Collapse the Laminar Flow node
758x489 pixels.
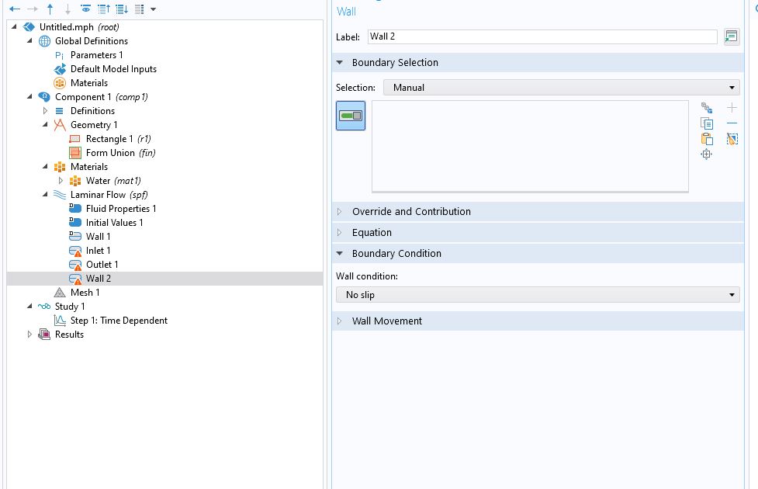[46, 195]
